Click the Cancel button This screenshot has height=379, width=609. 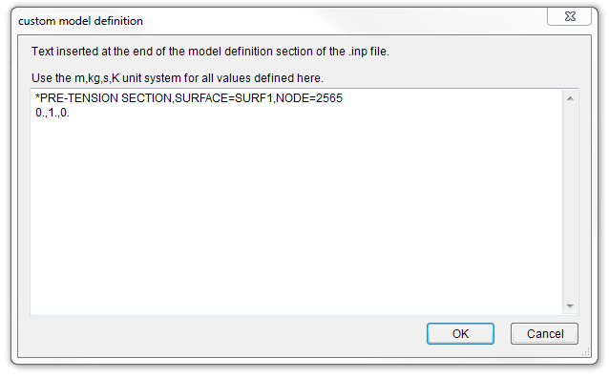pos(544,333)
